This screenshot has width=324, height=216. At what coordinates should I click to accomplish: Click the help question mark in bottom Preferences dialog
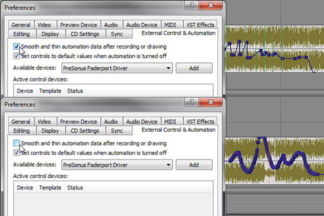coord(191,102)
